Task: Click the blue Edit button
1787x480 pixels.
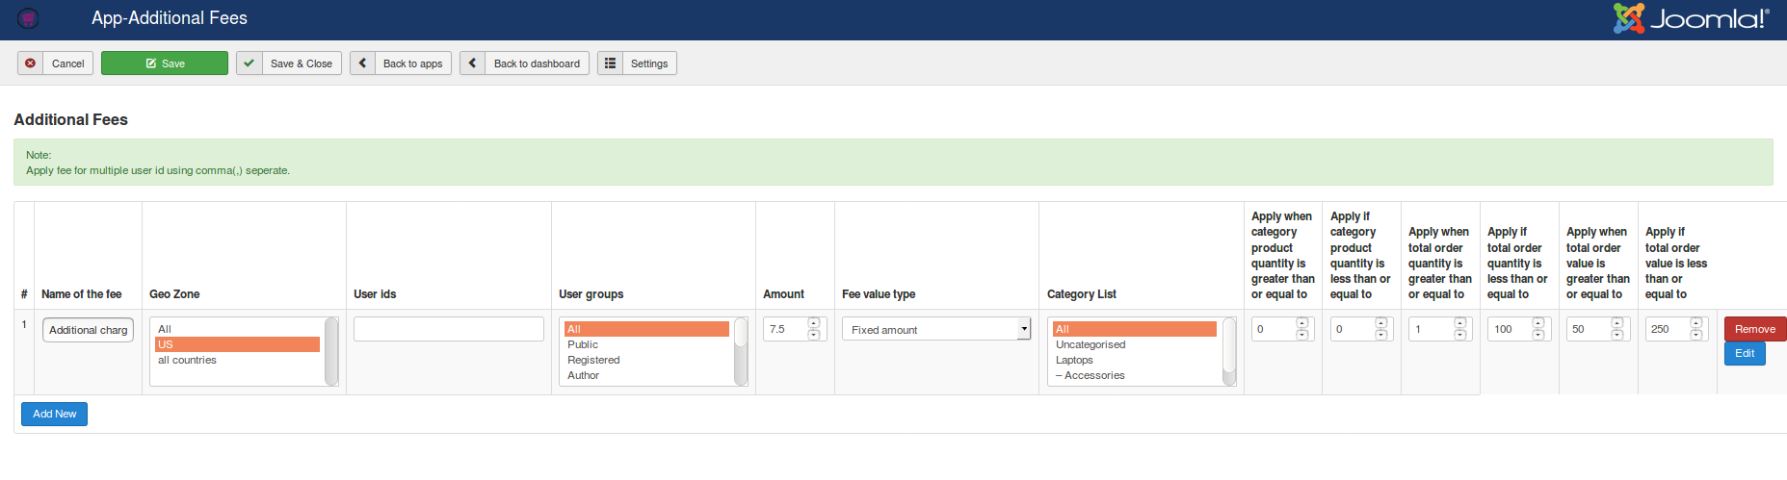Action: [x=1744, y=354]
